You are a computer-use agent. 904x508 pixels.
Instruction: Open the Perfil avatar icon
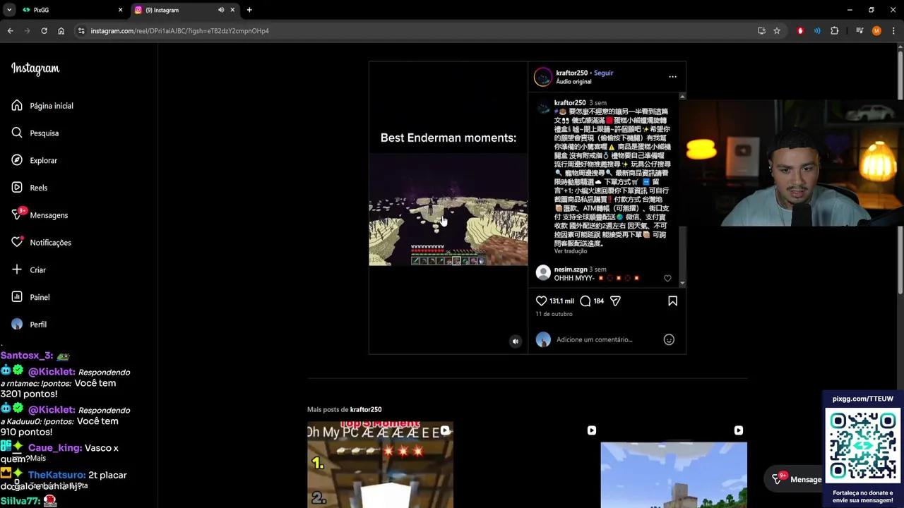coord(17,325)
